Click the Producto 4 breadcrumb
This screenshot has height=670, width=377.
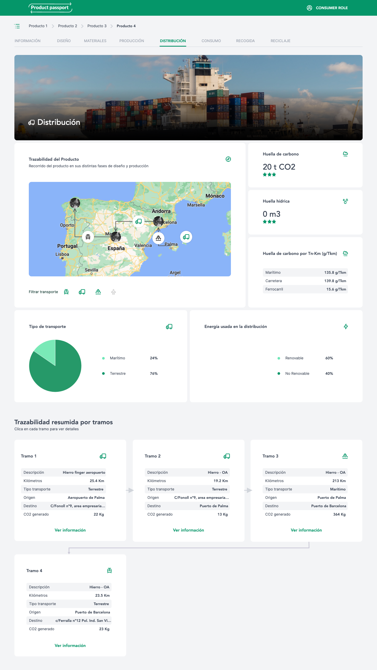point(126,26)
